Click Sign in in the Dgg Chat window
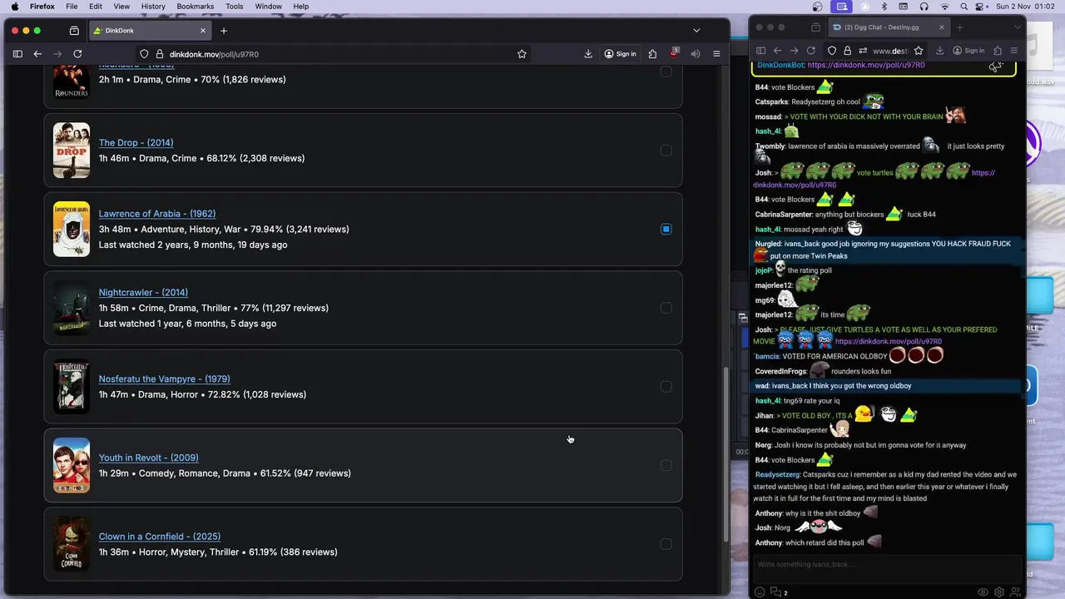The image size is (1065, 599). pyautogui.click(x=968, y=51)
